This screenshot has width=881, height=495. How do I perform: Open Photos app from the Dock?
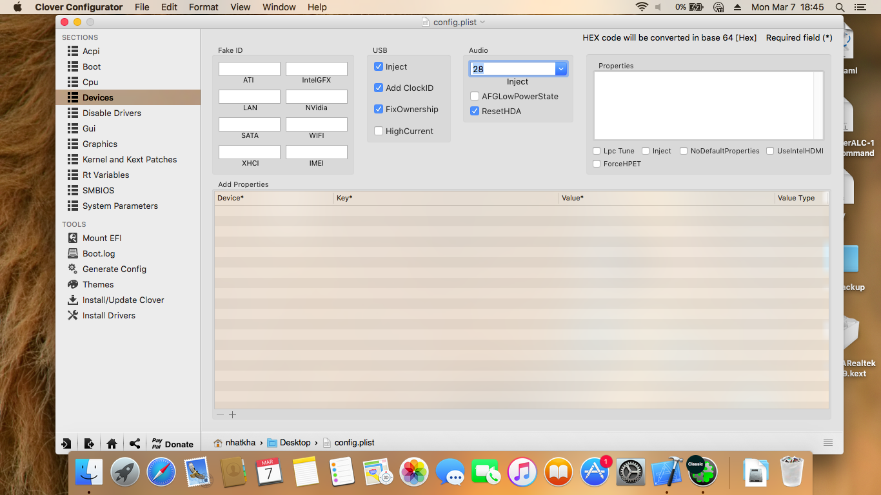point(414,472)
